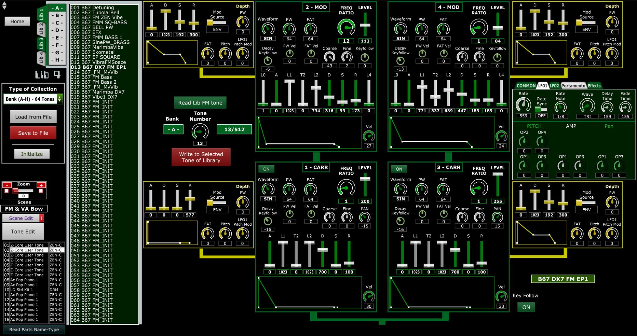Viewport: 637px width, 336px height.
Task: Click the Rate Note knob showing 1/8
Action: click(560, 108)
